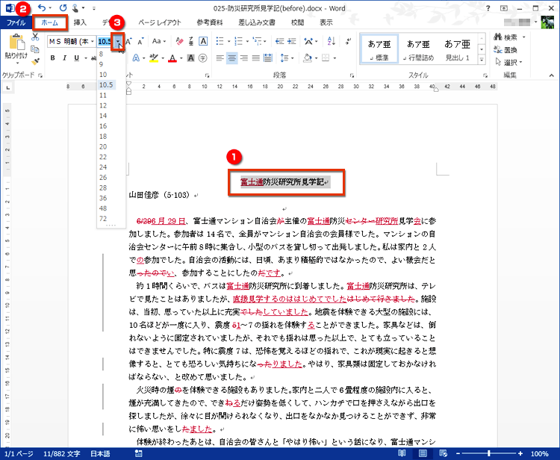Select the Format Painter brush icon
Screen dimensions: 560x460
35,61
